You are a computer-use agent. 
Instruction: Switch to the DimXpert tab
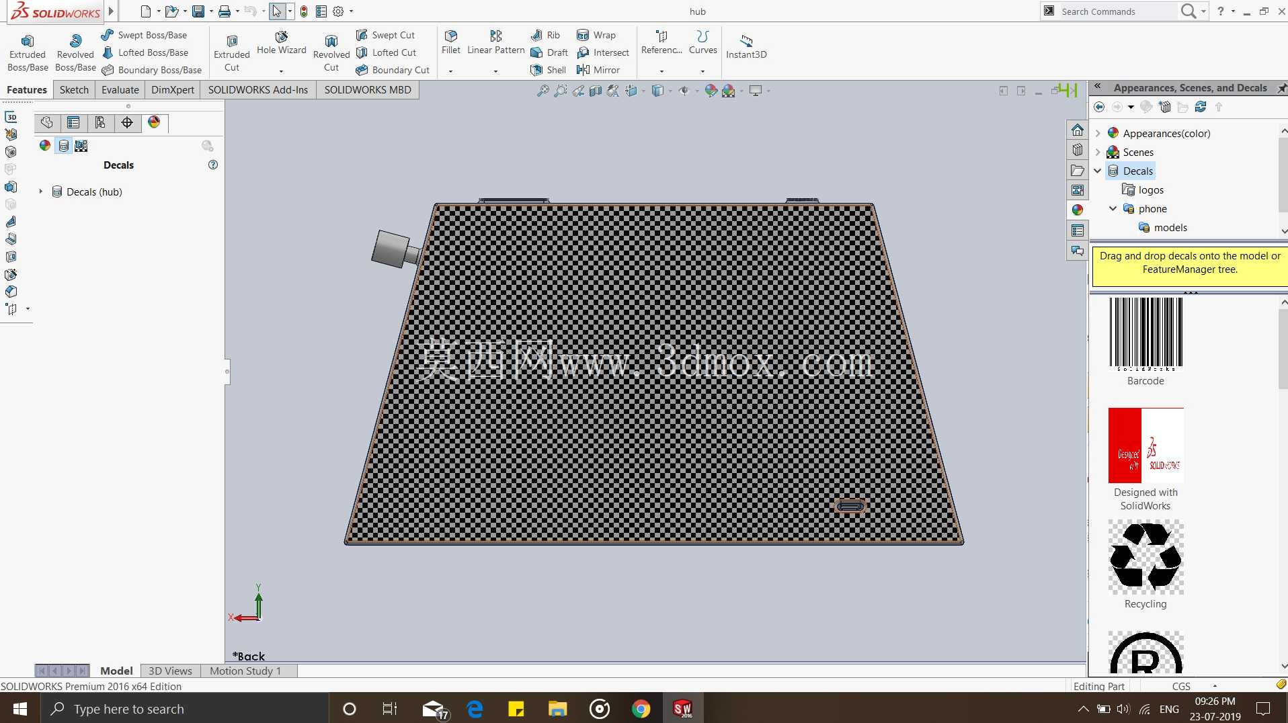point(173,89)
